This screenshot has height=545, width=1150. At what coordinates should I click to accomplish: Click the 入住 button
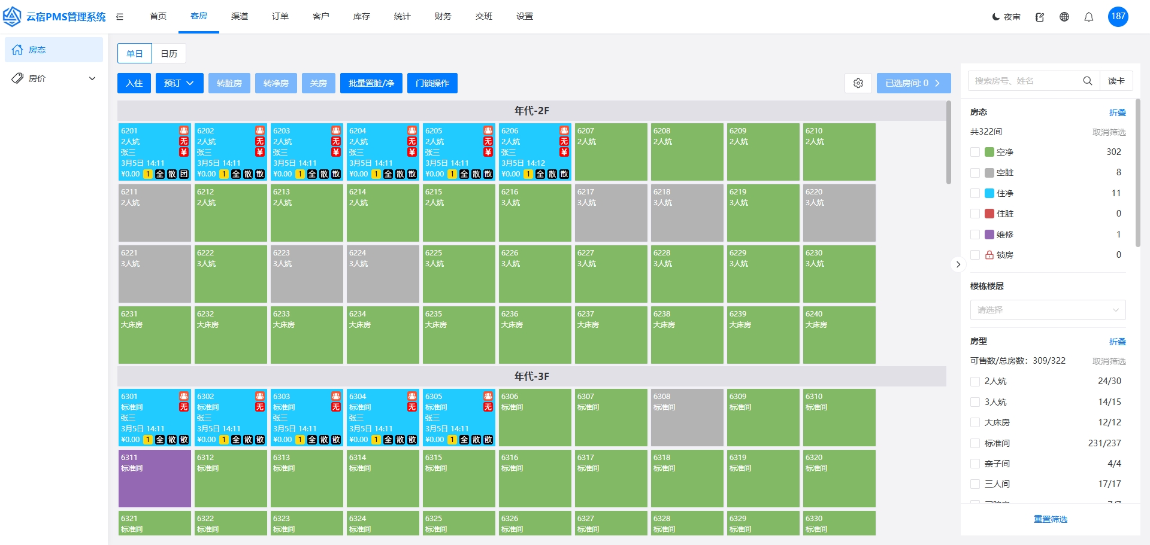click(134, 83)
